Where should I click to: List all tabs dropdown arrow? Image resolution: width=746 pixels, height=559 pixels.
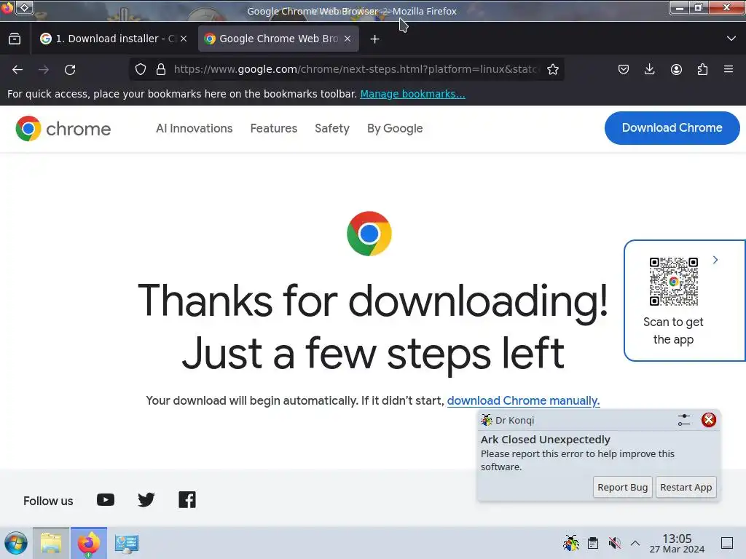[731, 39]
